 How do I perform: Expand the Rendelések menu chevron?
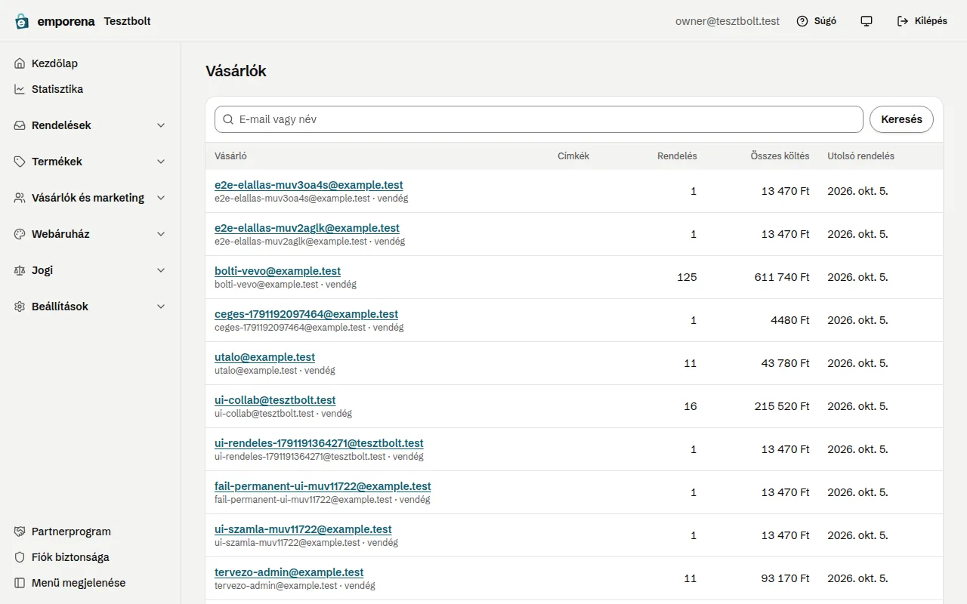pyautogui.click(x=161, y=125)
